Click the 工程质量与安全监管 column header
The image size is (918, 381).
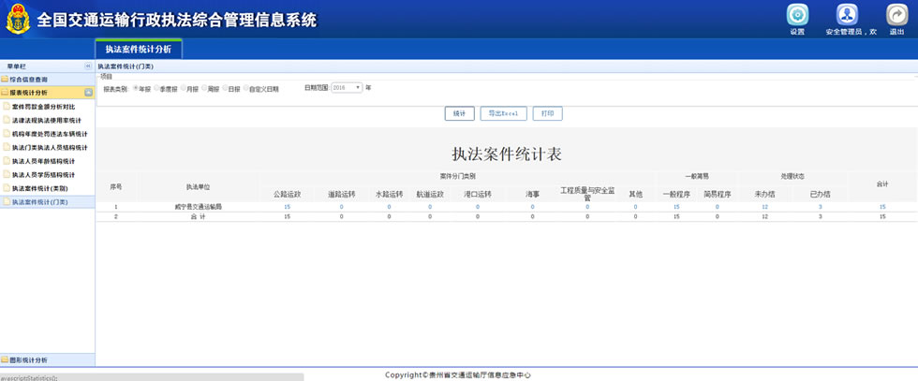point(587,194)
